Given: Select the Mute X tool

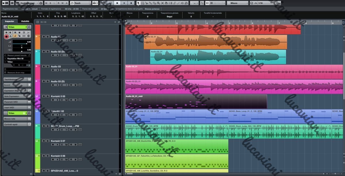Looking at the screenshot, I should coord(162,3).
